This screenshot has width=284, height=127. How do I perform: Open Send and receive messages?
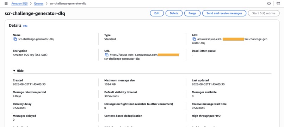[x=224, y=13]
